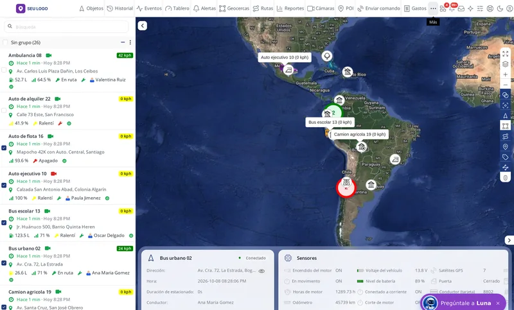The height and width of the screenshot is (310, 514).
Task: Click the red cluster marker over Chile
Action: [x=346, y=188]
